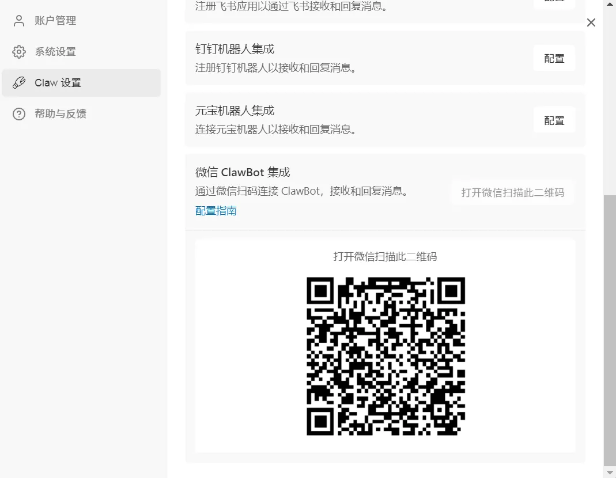Click the vertical scrollbar thumb

(610, 330)
